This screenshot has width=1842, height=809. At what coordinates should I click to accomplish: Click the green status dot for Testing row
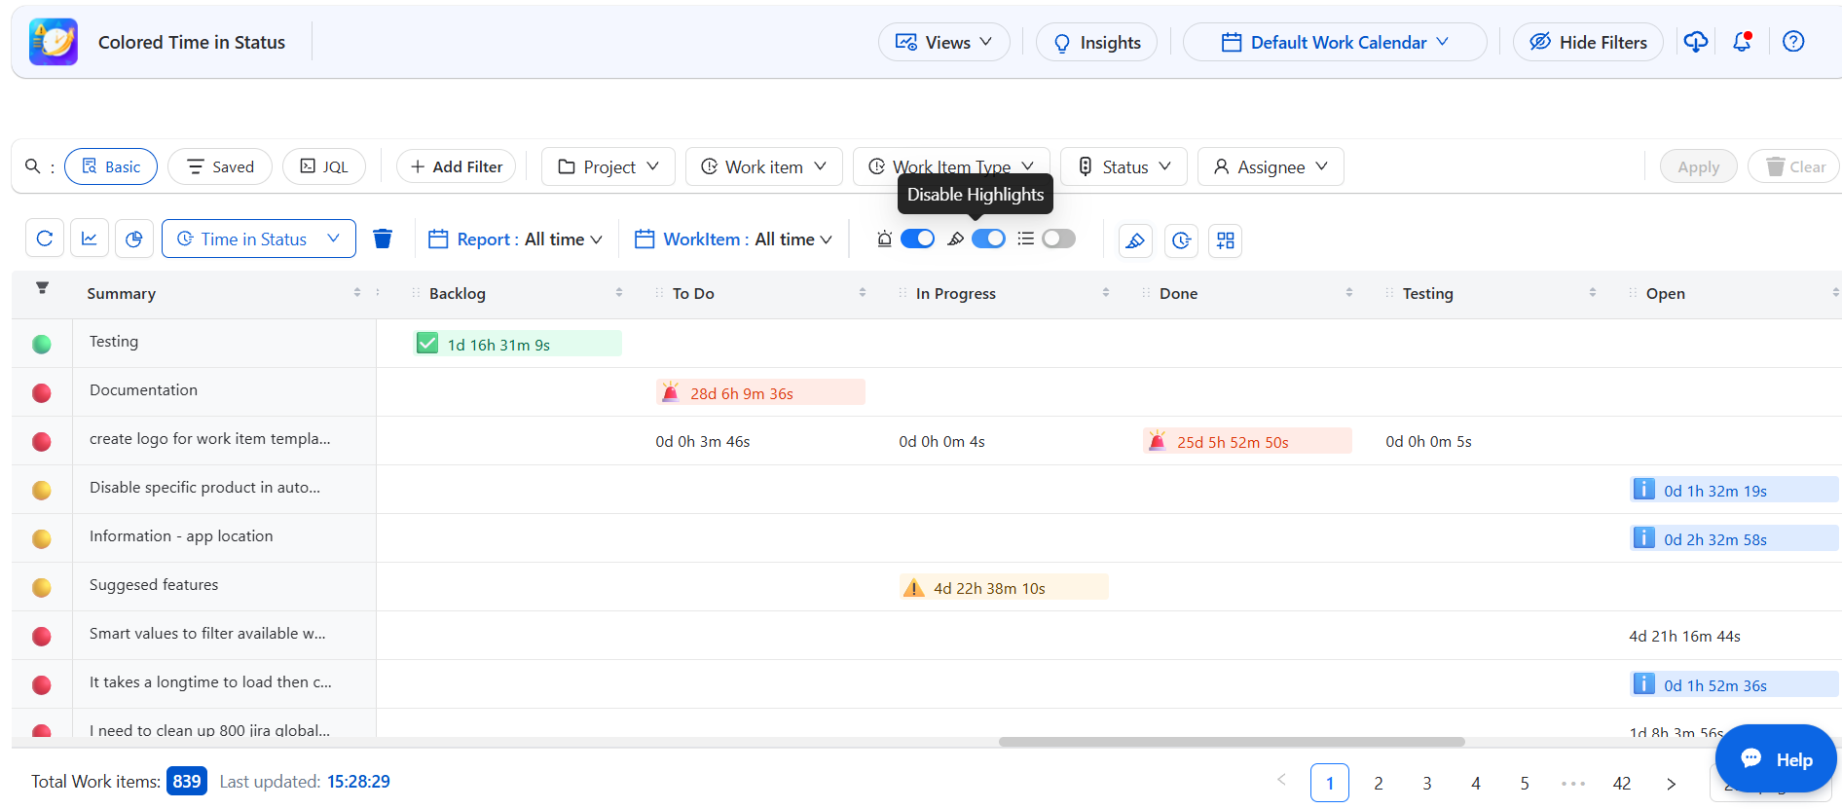tap(42, 344)
